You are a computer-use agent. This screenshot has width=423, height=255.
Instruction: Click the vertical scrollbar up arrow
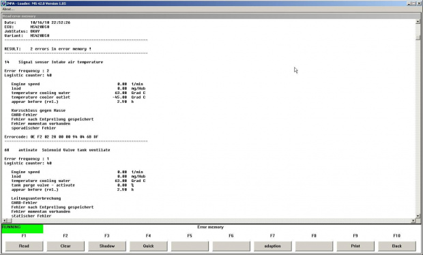[418, 22]
